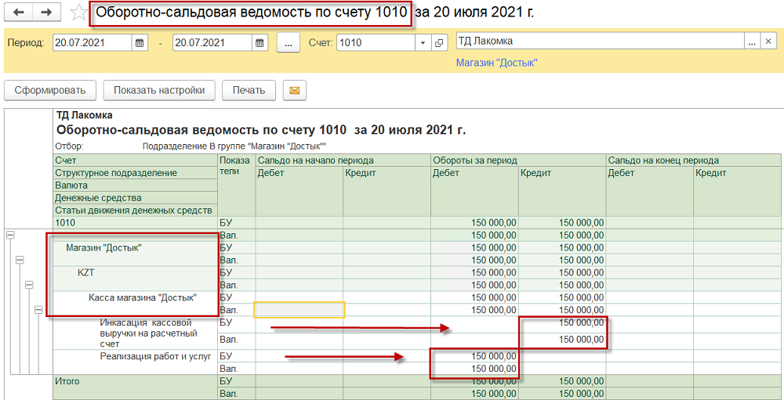Add report to favorites with star icon

point(78,13)
